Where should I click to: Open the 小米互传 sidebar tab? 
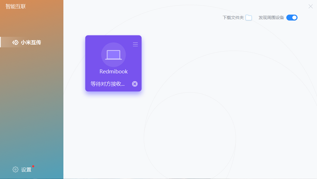[x=32, y=42]
